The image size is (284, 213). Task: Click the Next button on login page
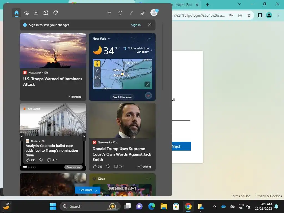coord(181,146)
